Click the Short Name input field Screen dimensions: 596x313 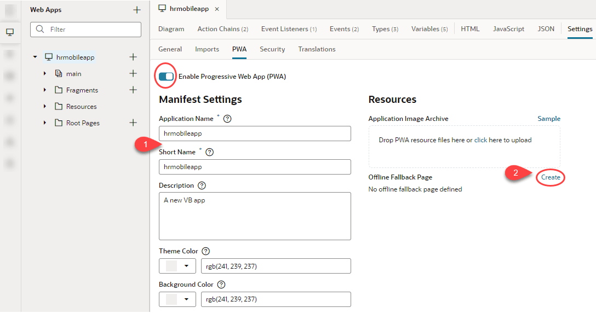click(x=255, y=167)
